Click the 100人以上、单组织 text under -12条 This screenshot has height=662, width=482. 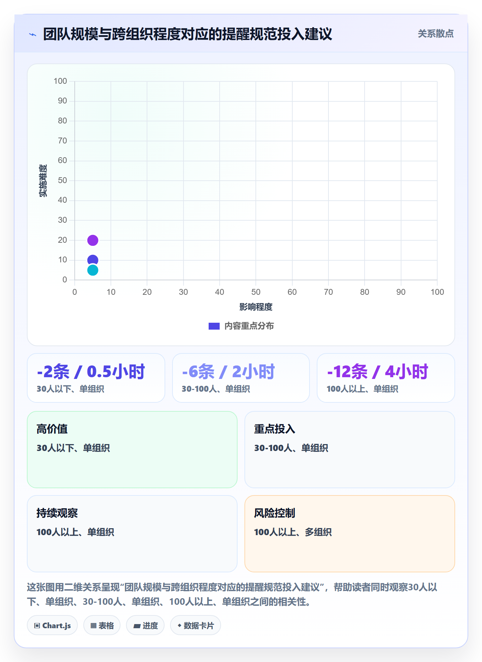363,389
